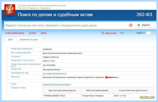Switch to Движение по делу tab
Viewport: 158px width, 102px height.
click(29, 39)
